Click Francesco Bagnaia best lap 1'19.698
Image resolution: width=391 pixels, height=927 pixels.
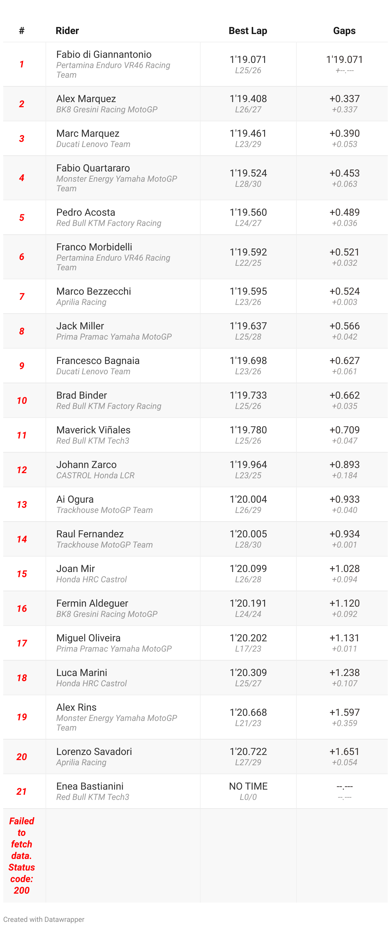click(248, 360)
